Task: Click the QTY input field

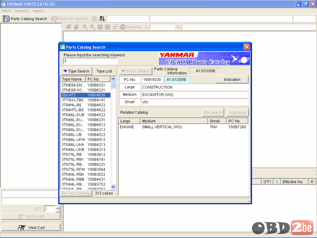Action: [x=50, y=209]
